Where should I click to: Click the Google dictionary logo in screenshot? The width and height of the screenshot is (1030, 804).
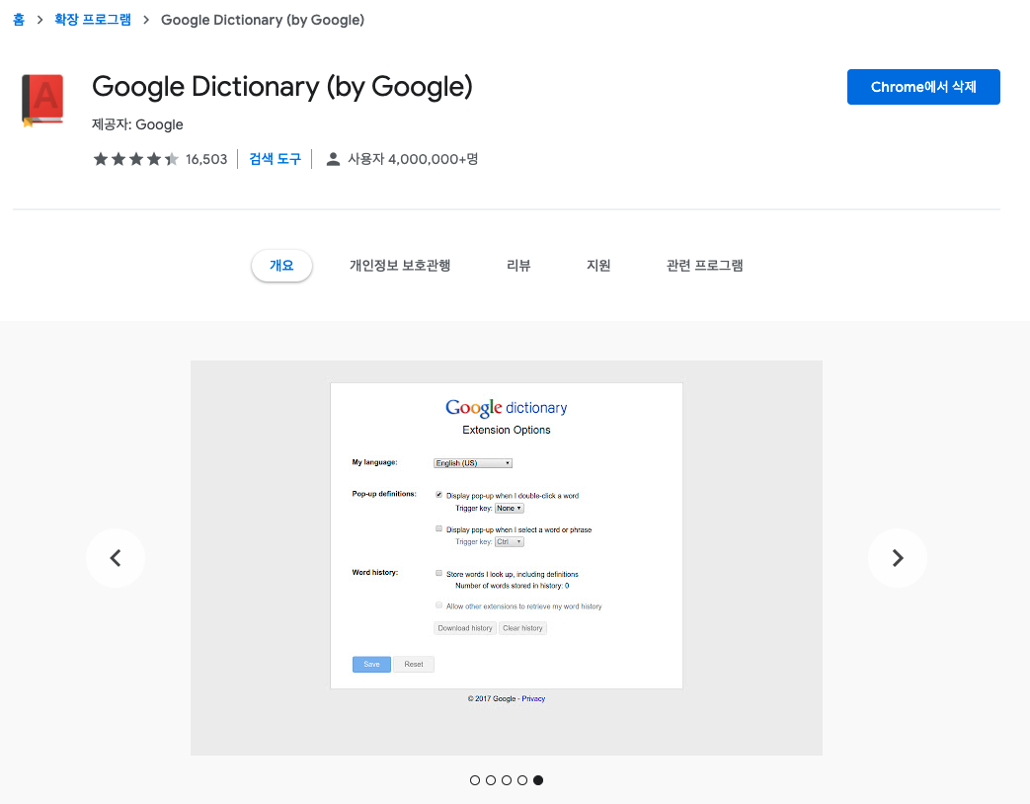click(507, 408)
